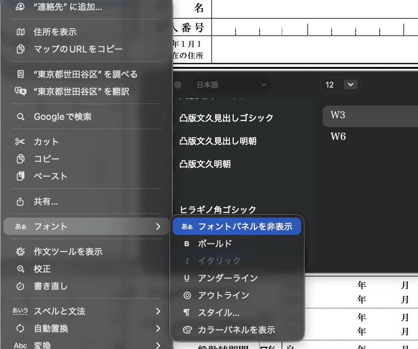The image size is (418, 349).
Task: Click the copy icon beside マップのURLをコピー
Action: [20, 49]
